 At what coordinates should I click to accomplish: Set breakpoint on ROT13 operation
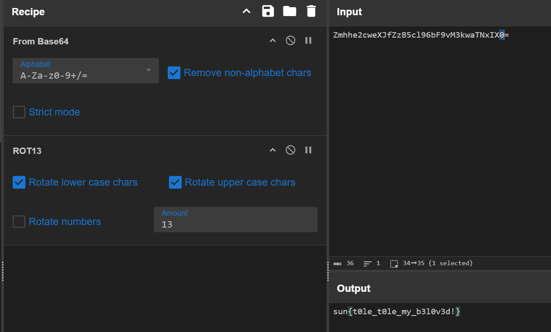308,150
